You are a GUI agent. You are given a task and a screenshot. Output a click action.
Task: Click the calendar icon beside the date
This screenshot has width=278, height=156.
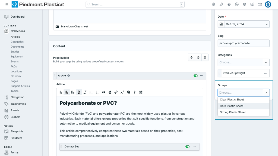[221, 24]
